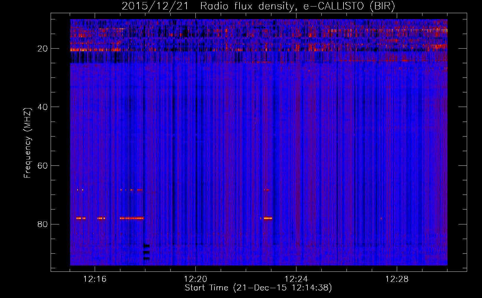
Task: Click the 12:28 time tick label
Action: (x=397, y=279)
